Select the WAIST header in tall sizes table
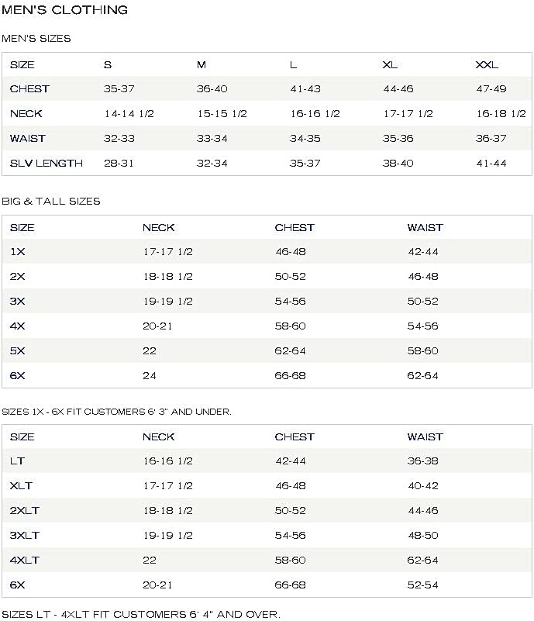 click(x=425, y=436)
